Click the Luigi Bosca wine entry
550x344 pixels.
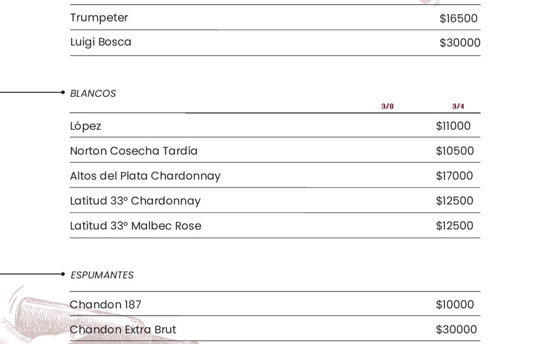100,42
